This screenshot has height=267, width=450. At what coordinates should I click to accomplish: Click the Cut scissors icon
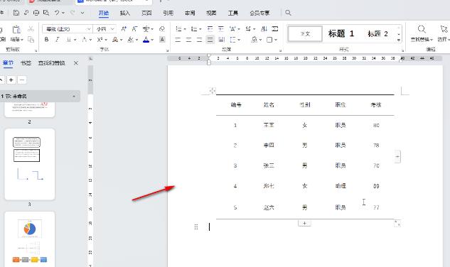31,28
